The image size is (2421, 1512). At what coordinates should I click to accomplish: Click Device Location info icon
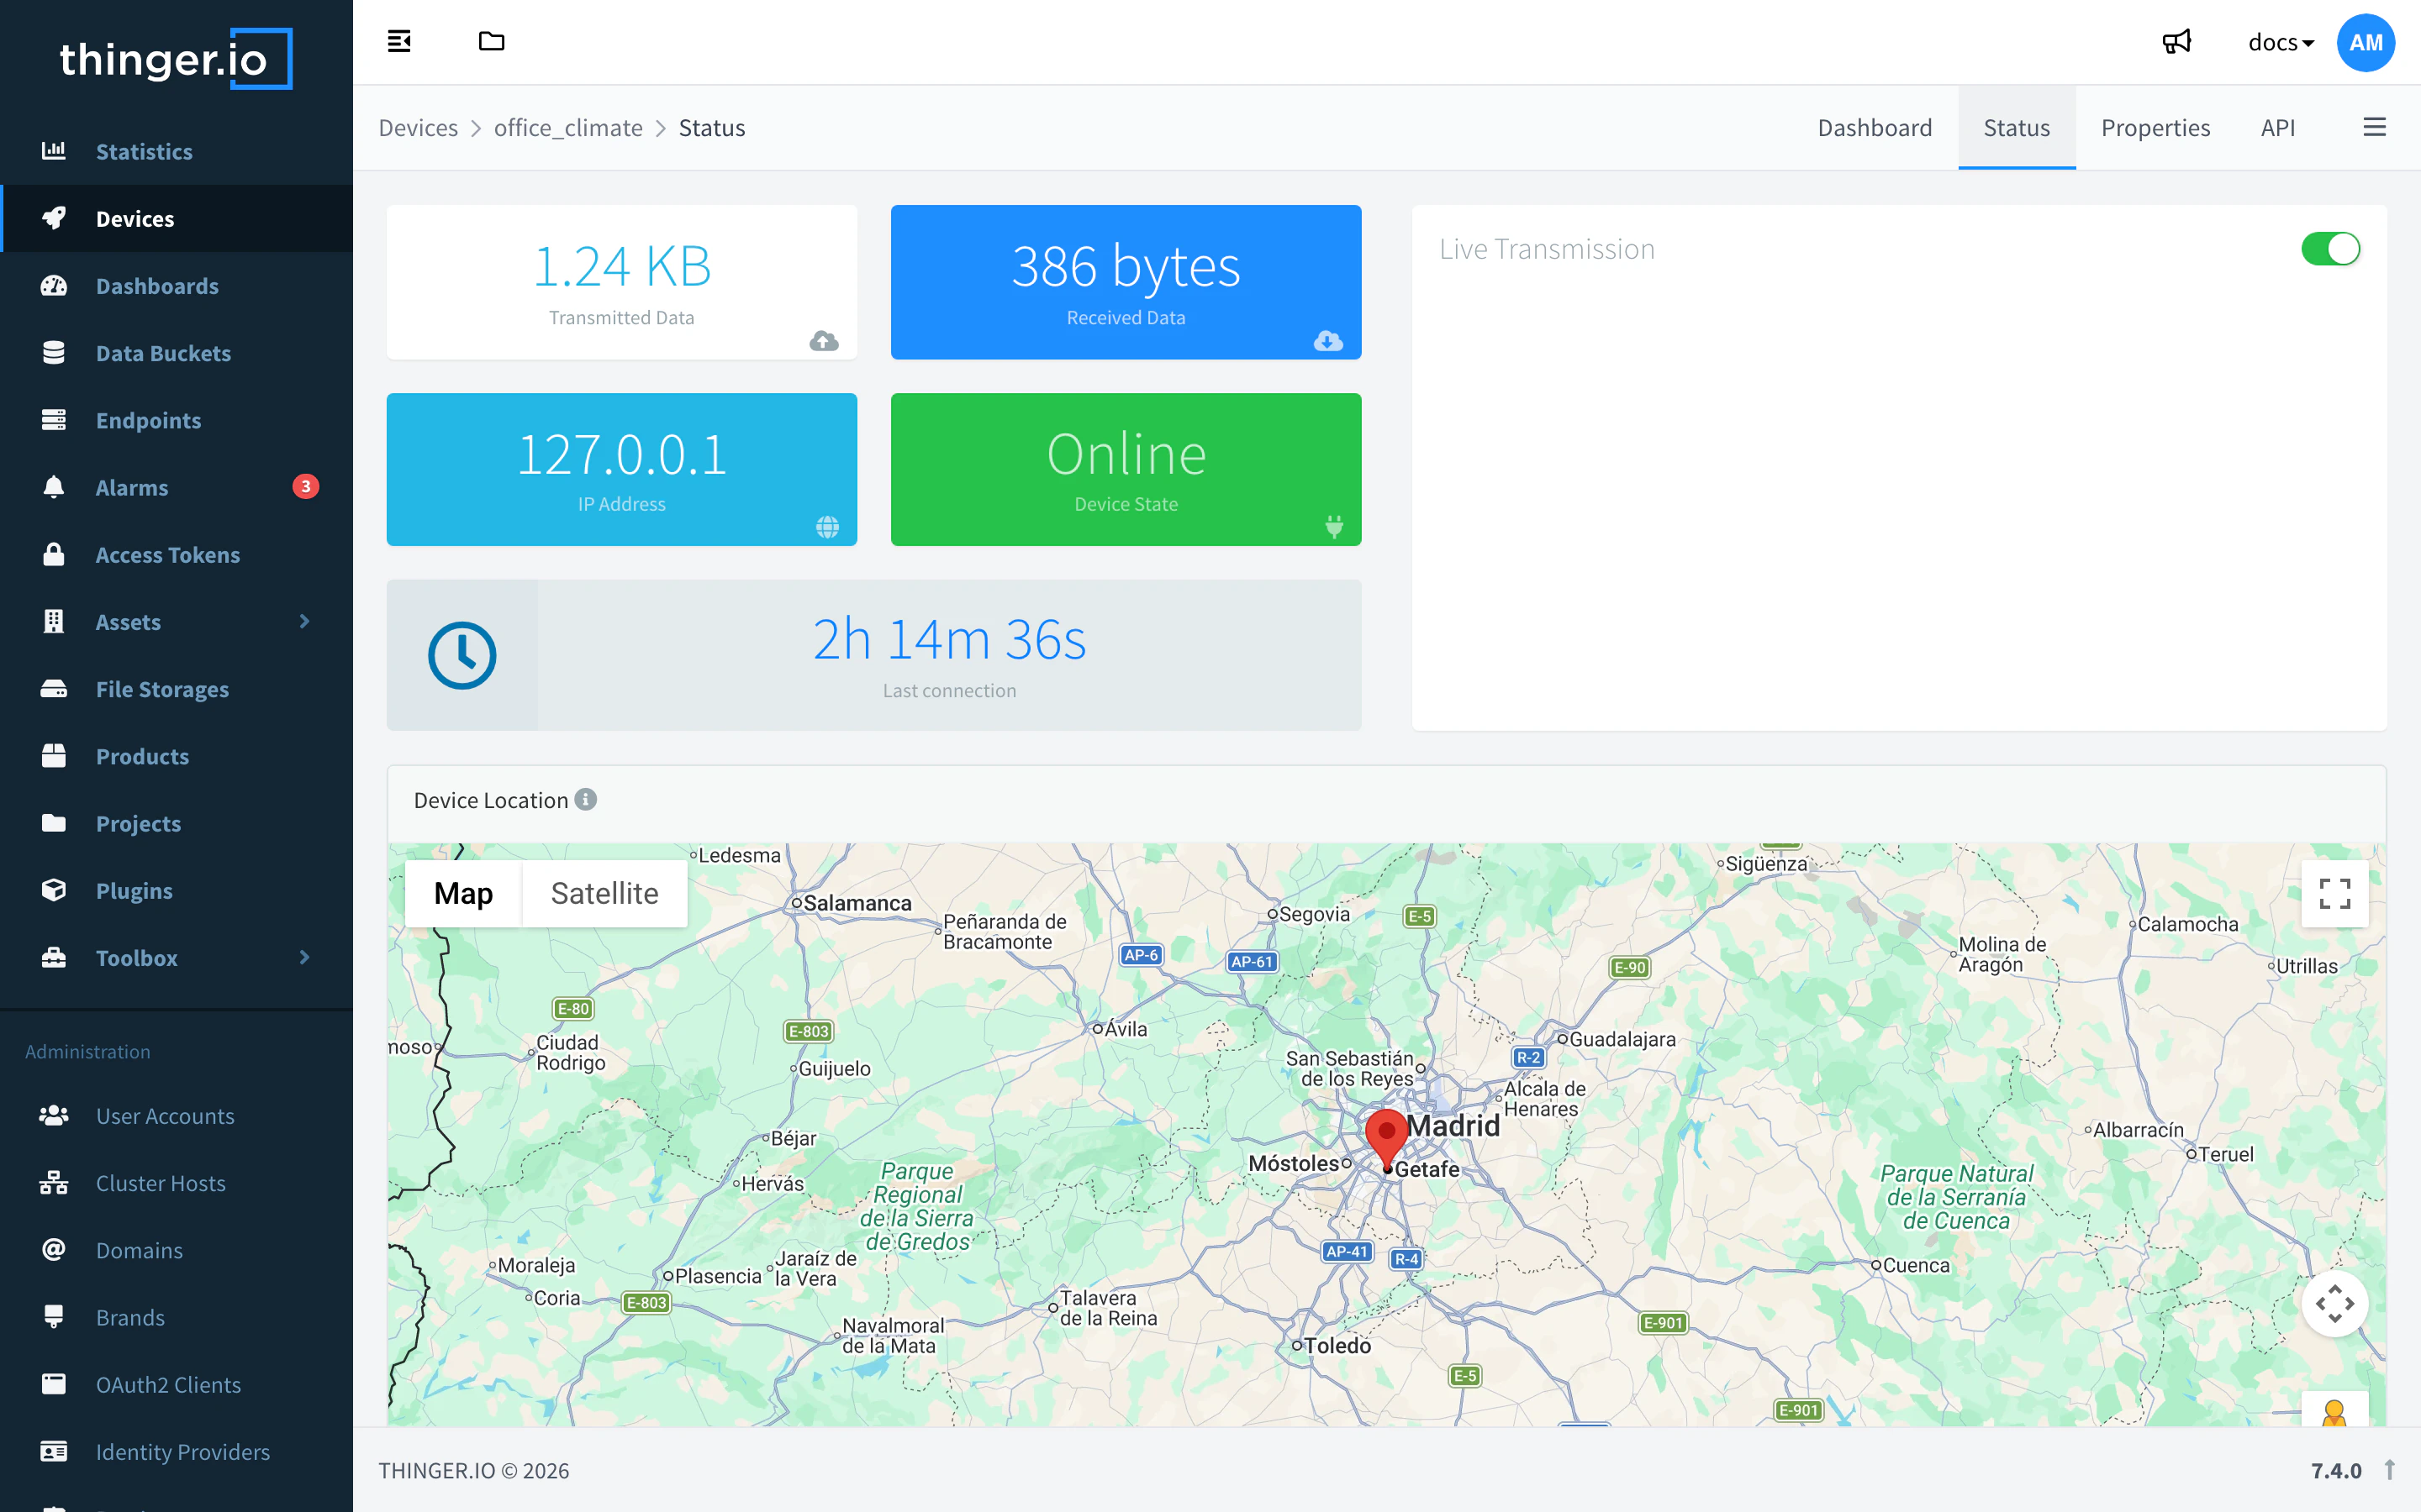(x=586, y=799)
